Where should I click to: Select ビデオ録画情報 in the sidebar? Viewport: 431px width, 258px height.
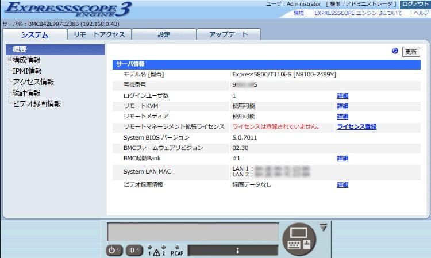[37, 103]
